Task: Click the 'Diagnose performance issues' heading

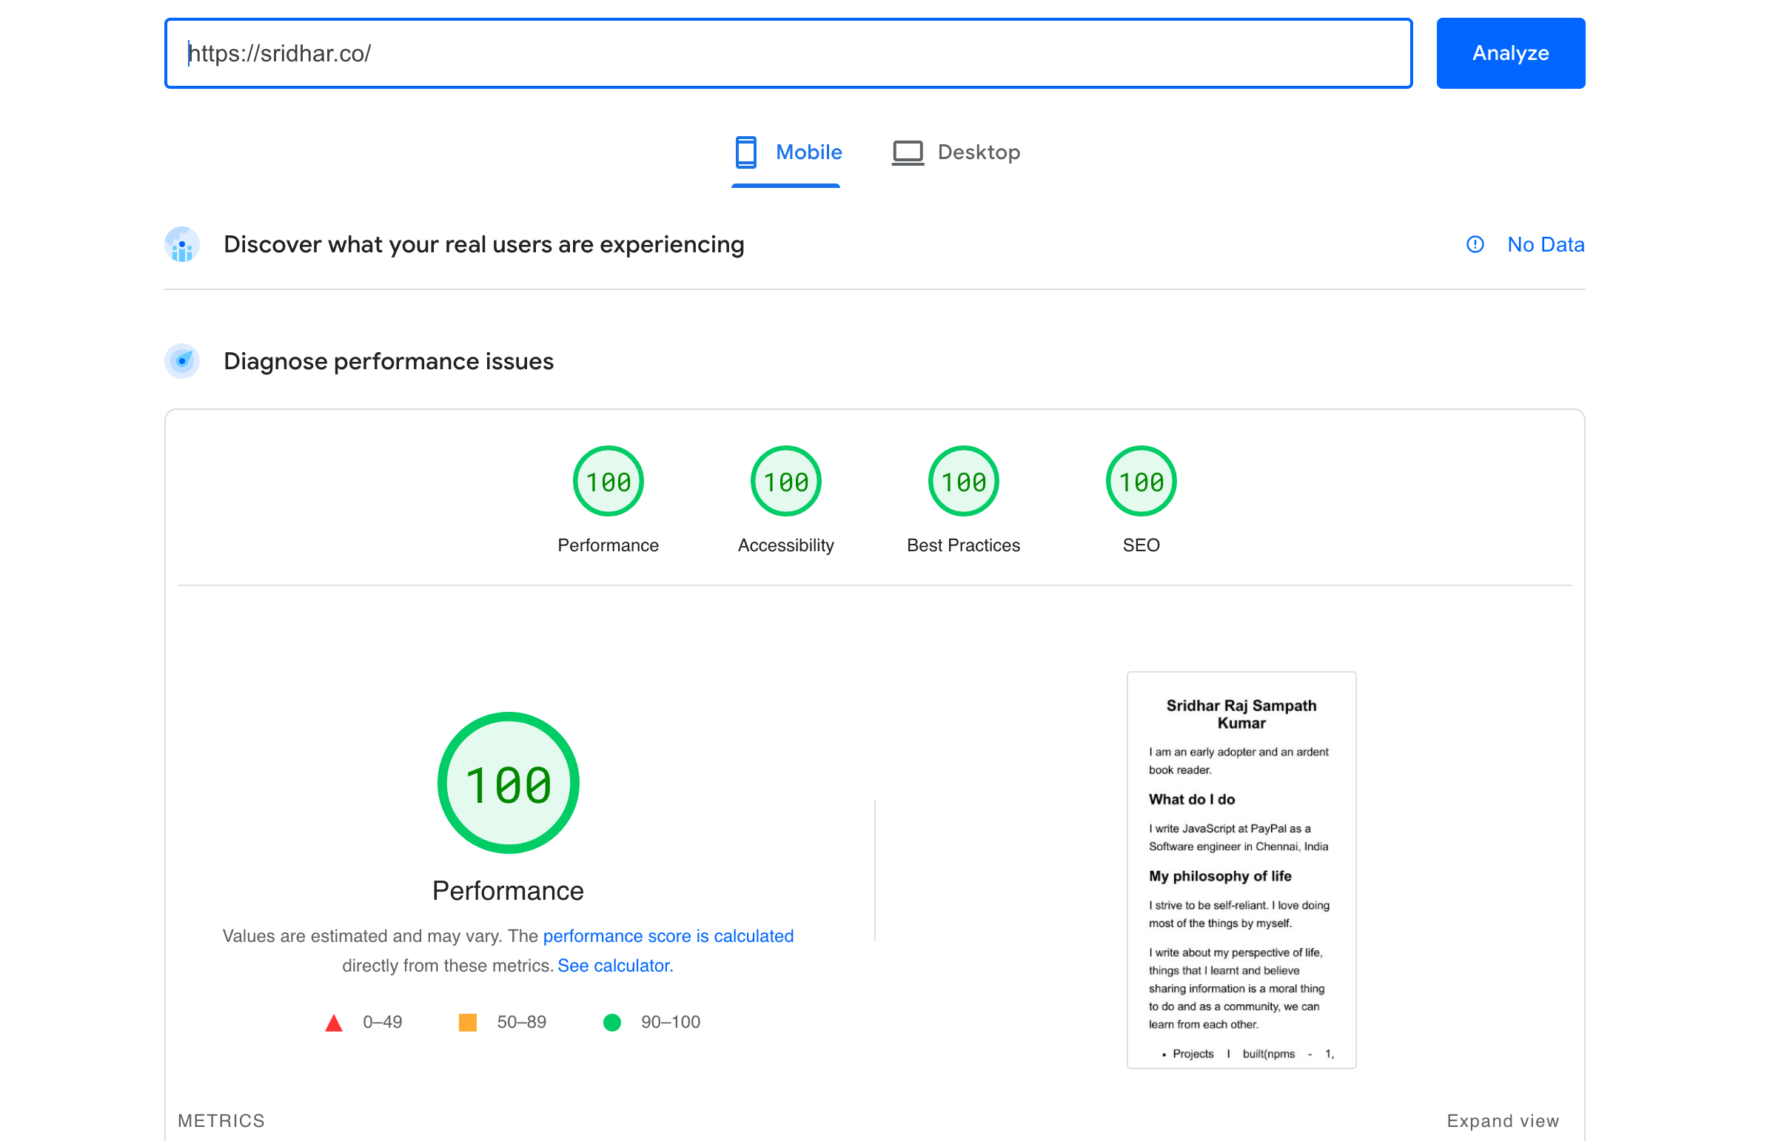Action: 389,361
